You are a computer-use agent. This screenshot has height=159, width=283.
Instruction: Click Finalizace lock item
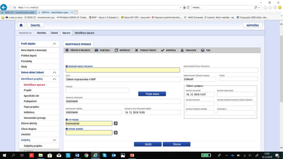pyautogui.click(x=188, y=50)
